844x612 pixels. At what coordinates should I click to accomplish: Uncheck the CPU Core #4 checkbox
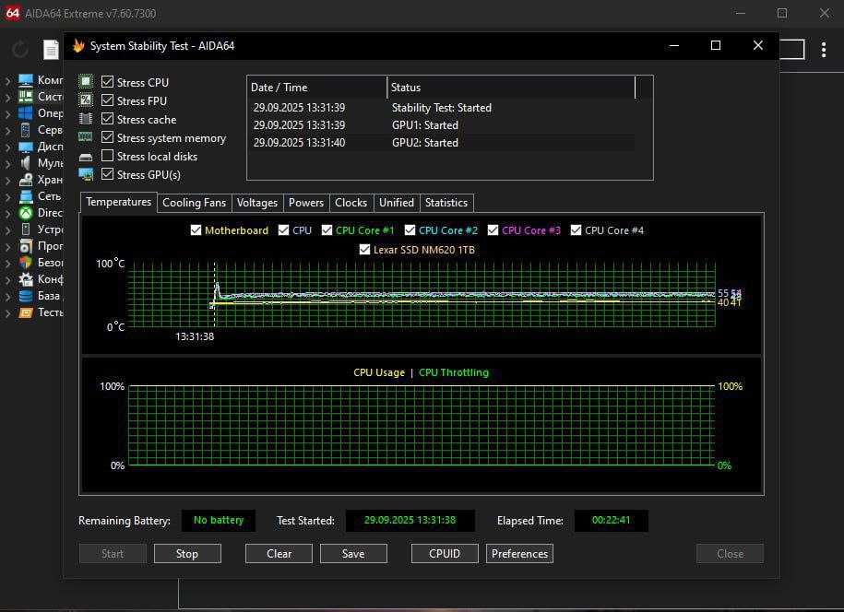click(x=576, y=230)
